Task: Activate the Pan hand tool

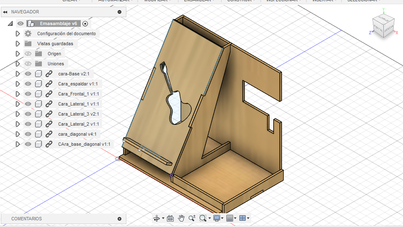Action: 181,218
